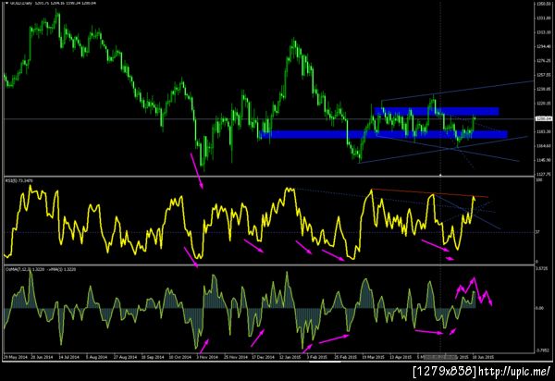Screen dimensions: 555x381
Task: Click the 1294.40 price level label
Action: 543,46
